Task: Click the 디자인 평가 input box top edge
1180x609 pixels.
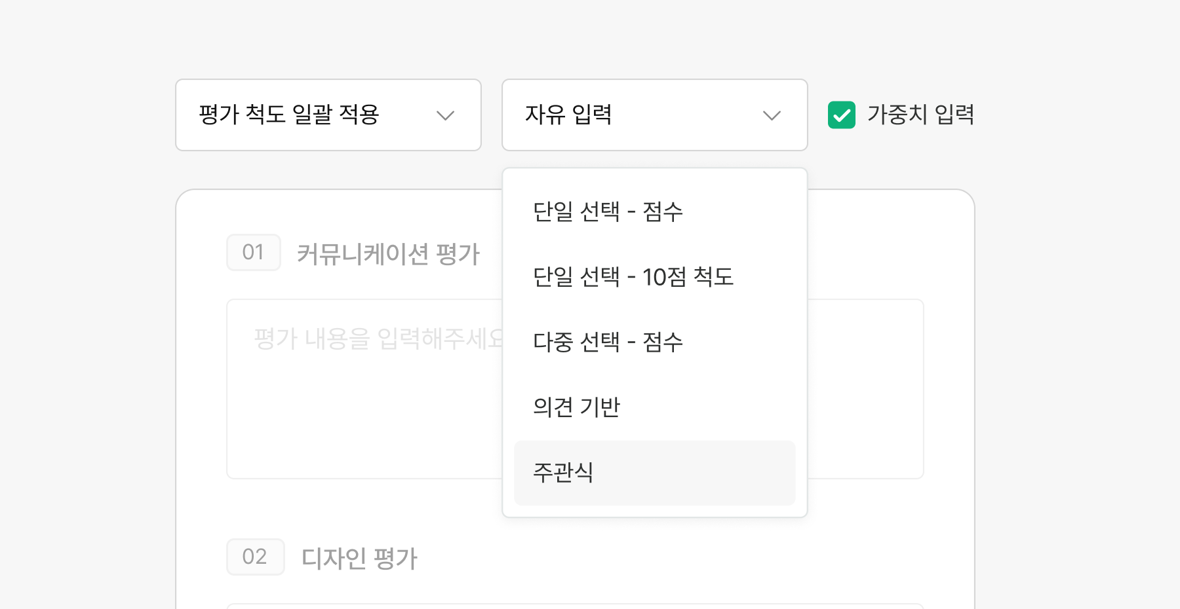Action: (x=574, y=606)
